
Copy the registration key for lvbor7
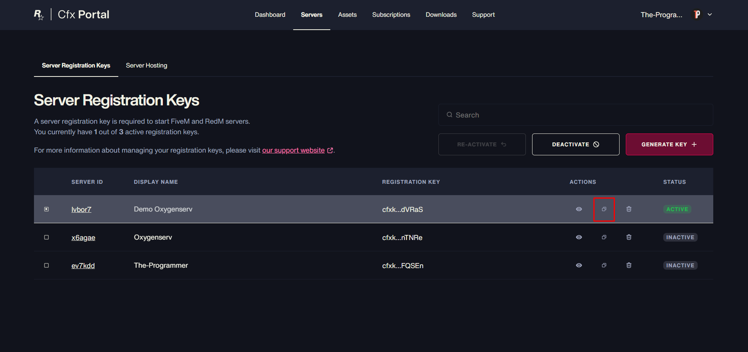tap(604, 209)
